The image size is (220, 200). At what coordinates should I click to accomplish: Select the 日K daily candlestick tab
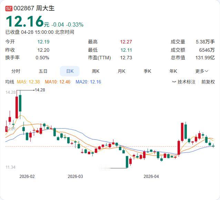tap(70, 71)
